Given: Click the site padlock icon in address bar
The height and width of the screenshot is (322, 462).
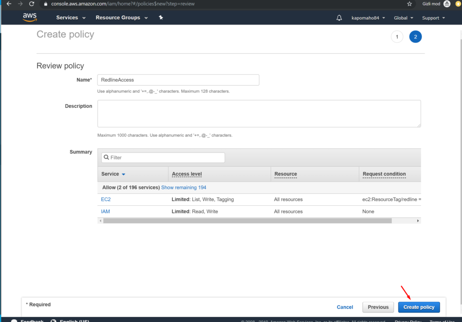Looking at the screenshot, I should 46,4.
